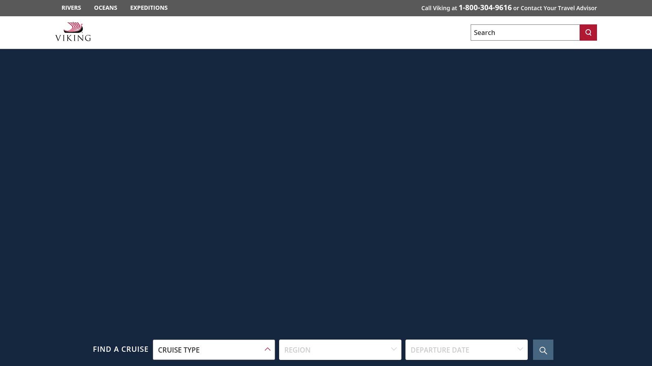Open the Region dropdown
Viewport: 652px width, 366px height.
[340, 350]
